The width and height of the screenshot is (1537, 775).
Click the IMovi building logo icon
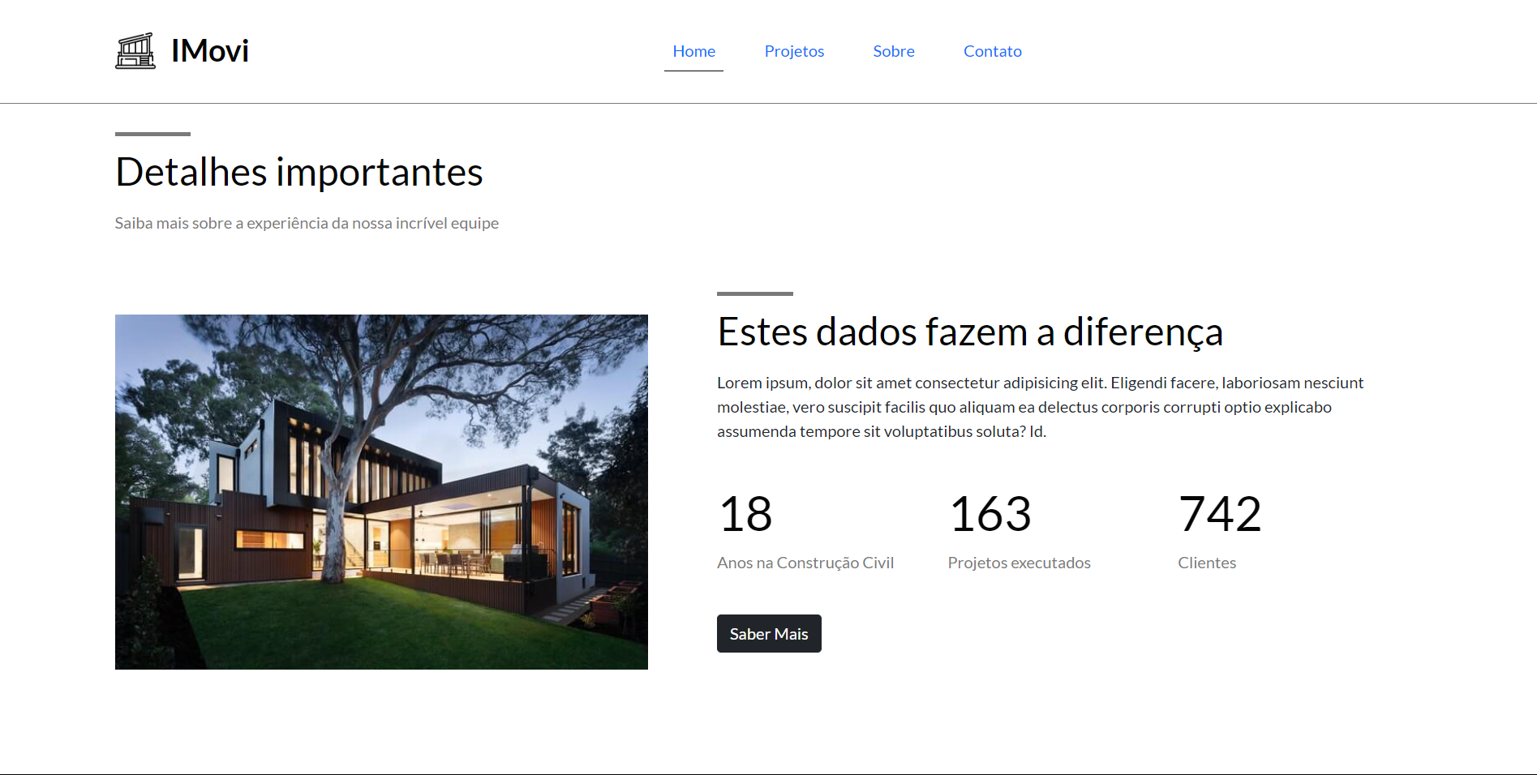click(x=135, y=51)
